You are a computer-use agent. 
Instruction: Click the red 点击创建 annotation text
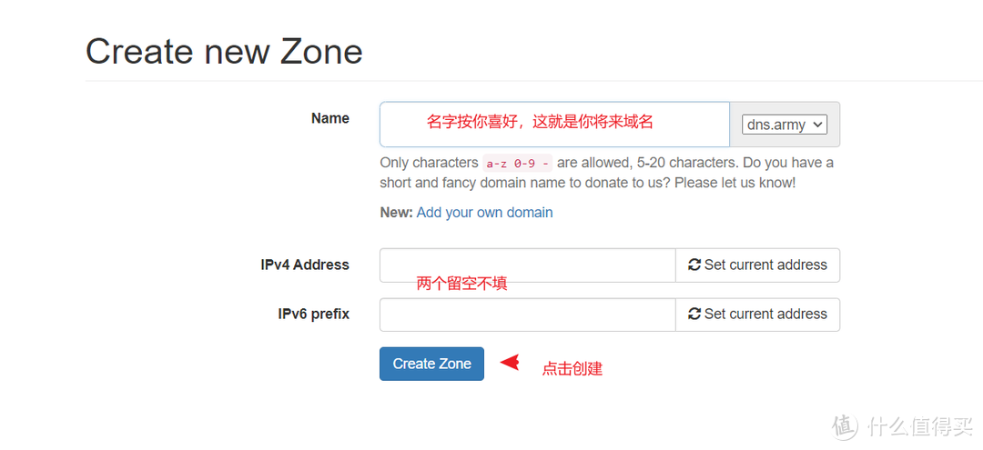pyautogui.click(x=573, y=369)
